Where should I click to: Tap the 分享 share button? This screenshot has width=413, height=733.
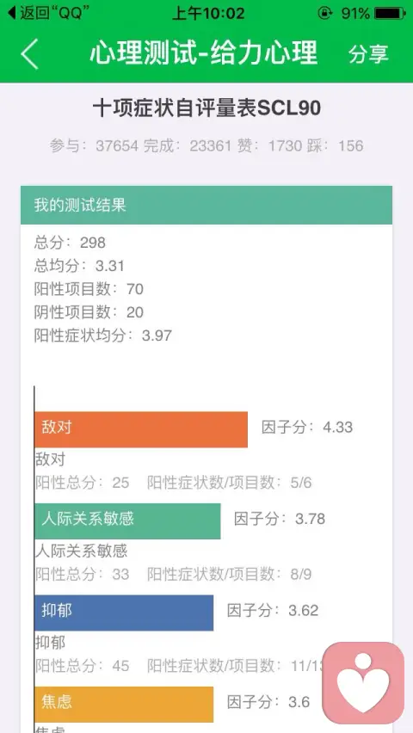click(368, 54)
